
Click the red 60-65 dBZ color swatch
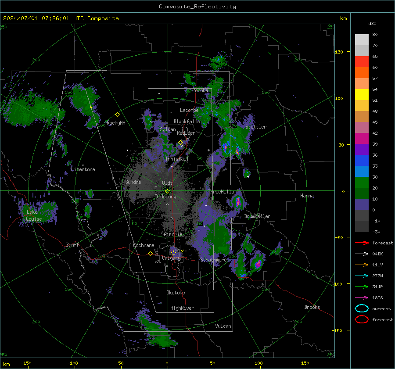click(x=362, y=62)
